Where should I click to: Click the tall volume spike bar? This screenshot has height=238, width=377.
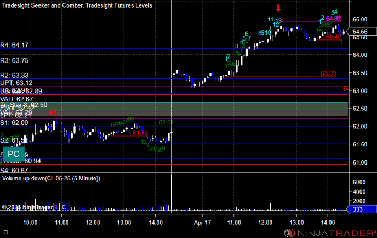(172, 193)
